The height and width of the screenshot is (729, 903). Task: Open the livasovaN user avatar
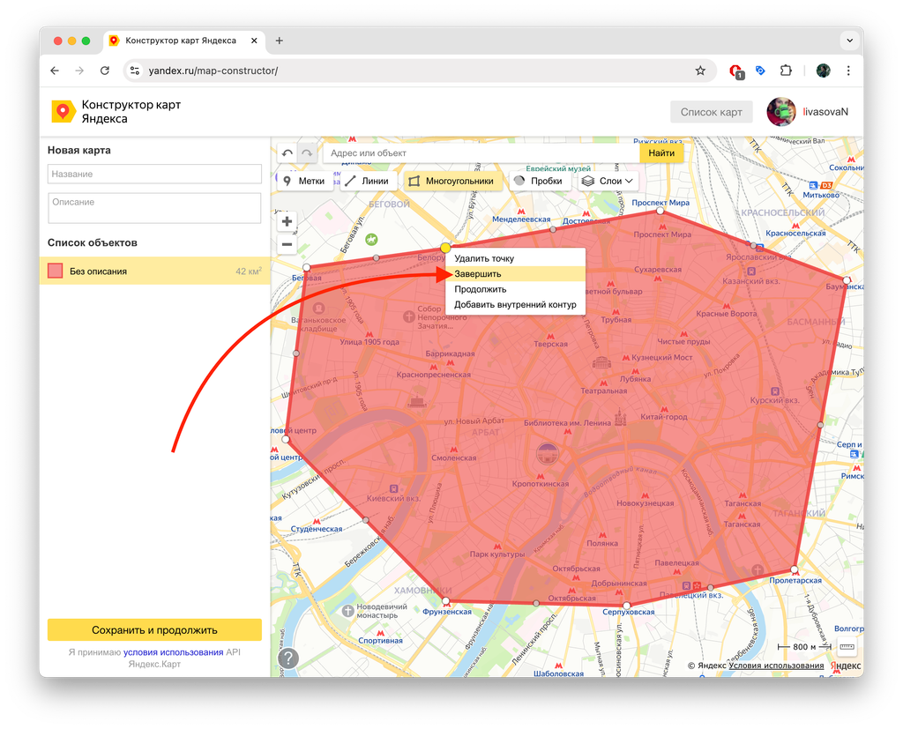click(x=781, y=112)
